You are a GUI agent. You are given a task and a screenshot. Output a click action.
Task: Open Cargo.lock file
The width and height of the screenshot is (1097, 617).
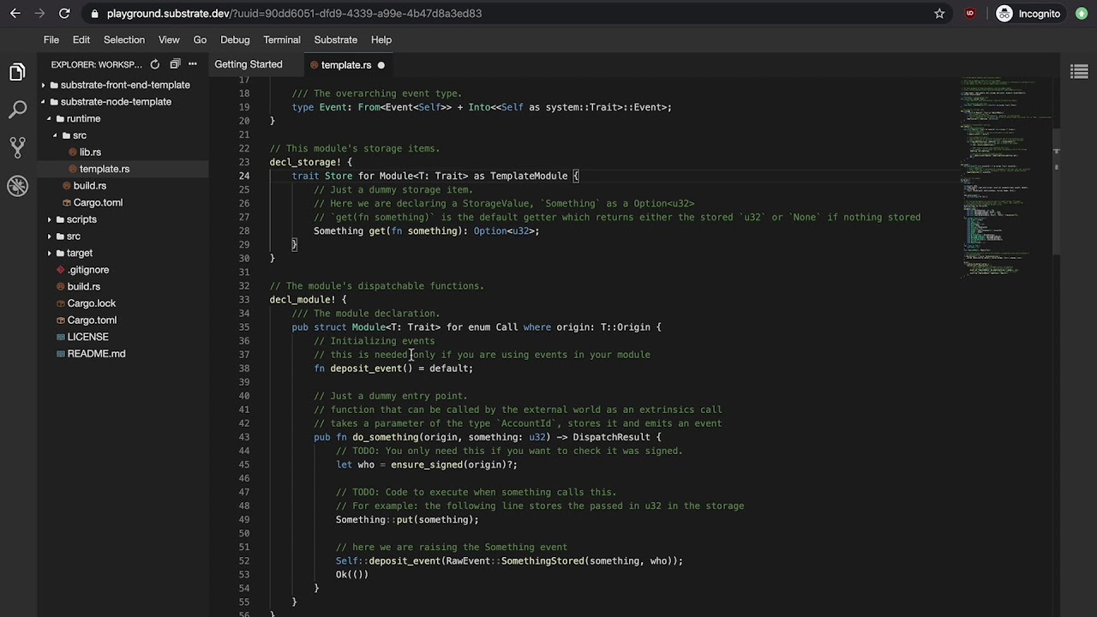(x=91, y=303)
